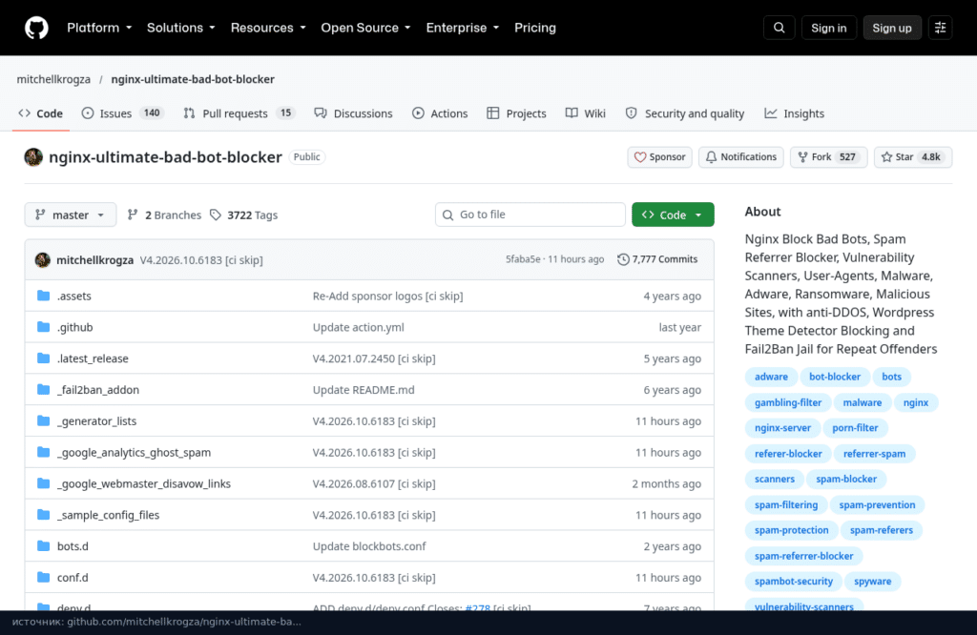This screenshot has height=635, width=977.
Task: Open the GitHub homepage logo
Action: [x=36, y=28]
